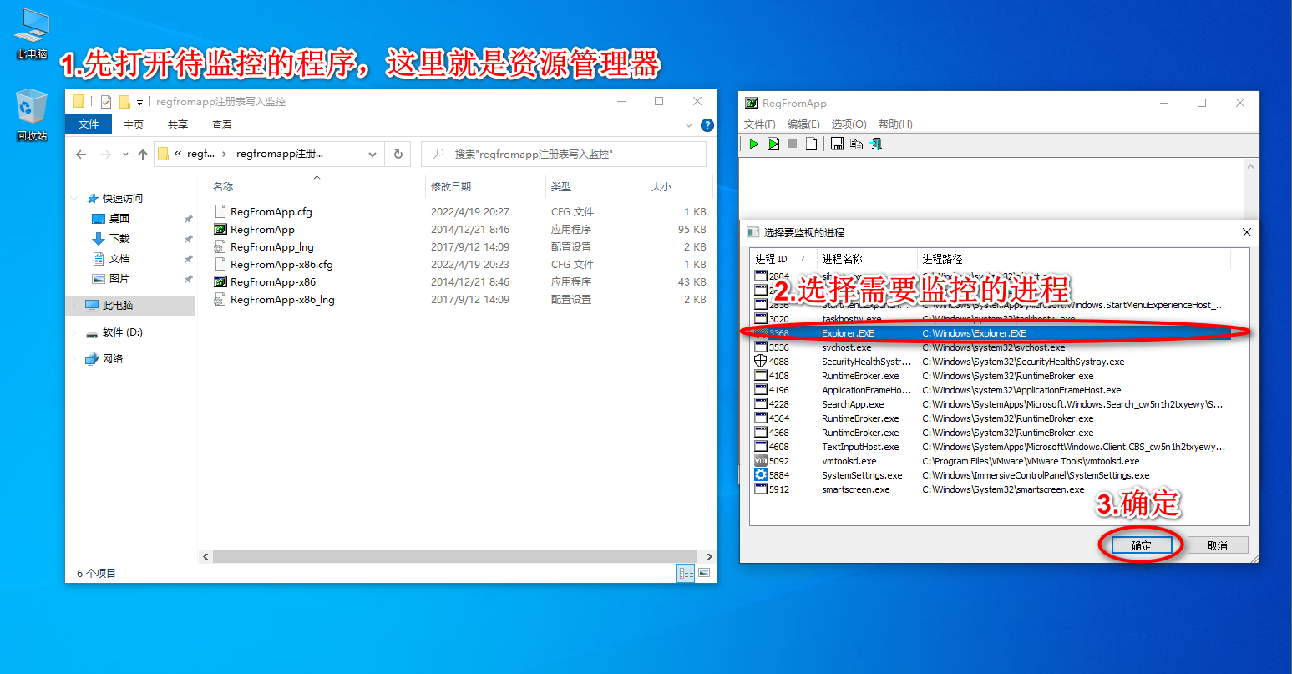
Task: Open the Explorer 文件 tab
Action: tap(89, 124)
